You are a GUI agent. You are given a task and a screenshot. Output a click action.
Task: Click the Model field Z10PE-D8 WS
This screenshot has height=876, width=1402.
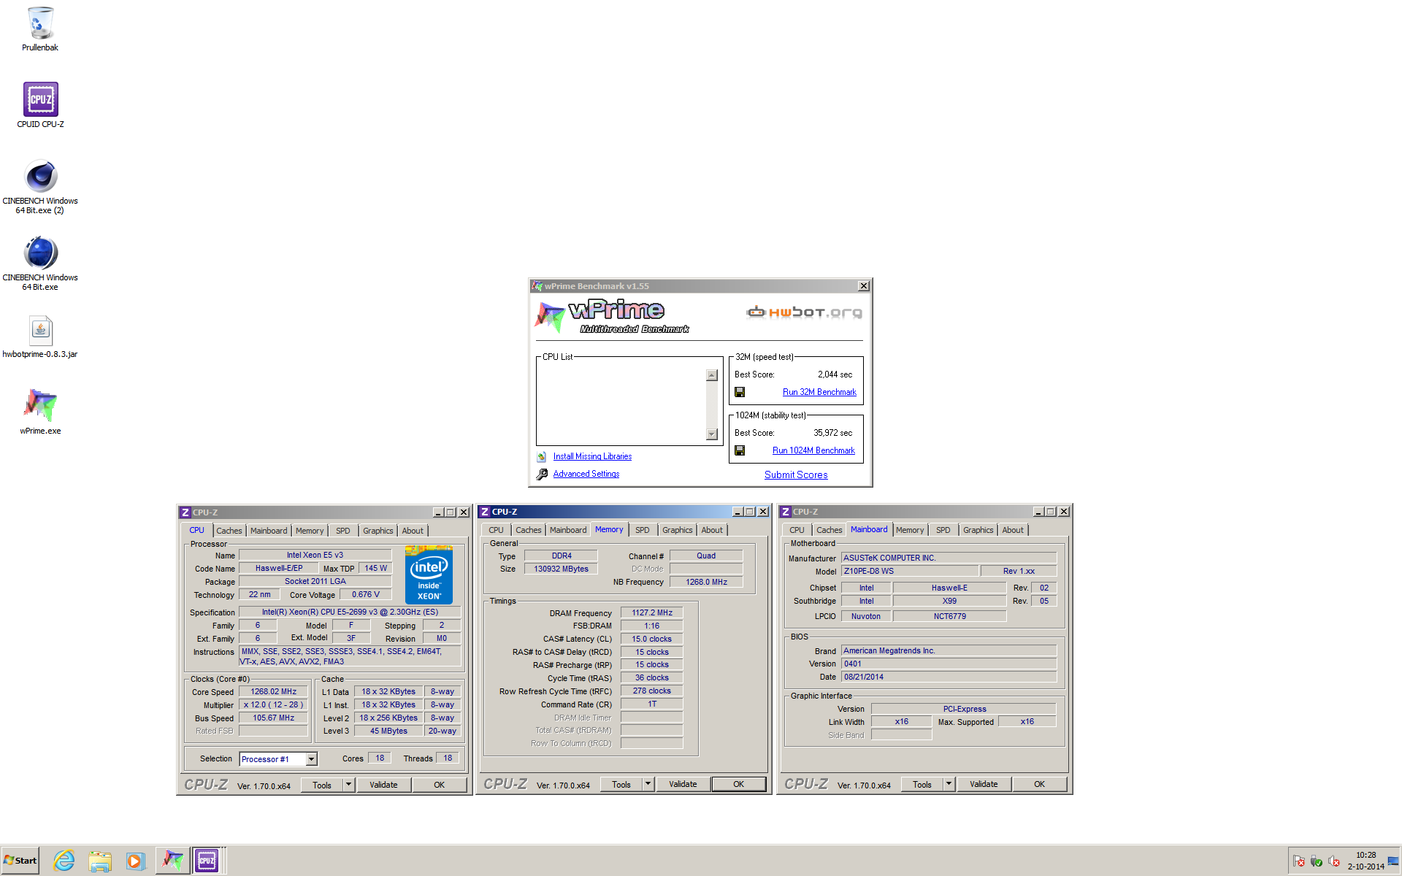[x=910, y=571]
